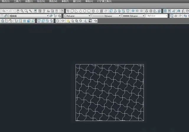The height and width of the screenshot is (132, 189).
Task: Select the Pyramid solid tool
Action: 97,11
